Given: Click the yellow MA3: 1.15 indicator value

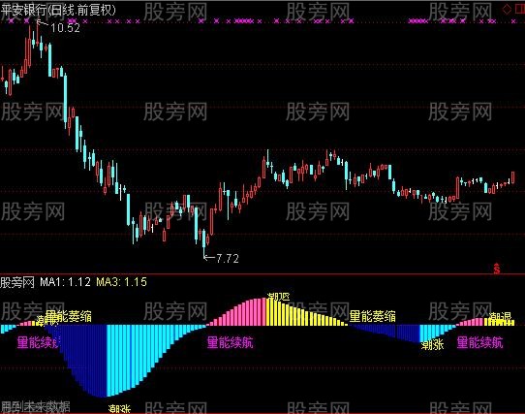Looking at the screenshot, I should 121,282.
